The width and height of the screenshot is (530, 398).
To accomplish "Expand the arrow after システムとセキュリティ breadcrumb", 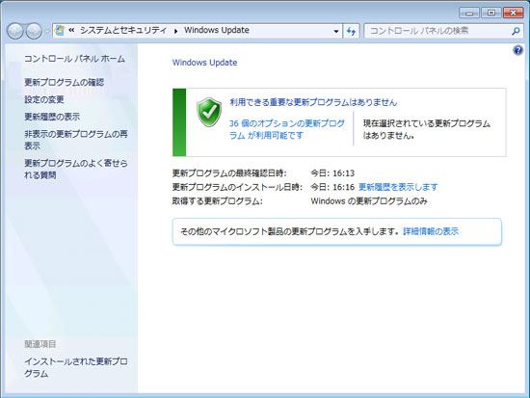I will click(x=175, y=31).
